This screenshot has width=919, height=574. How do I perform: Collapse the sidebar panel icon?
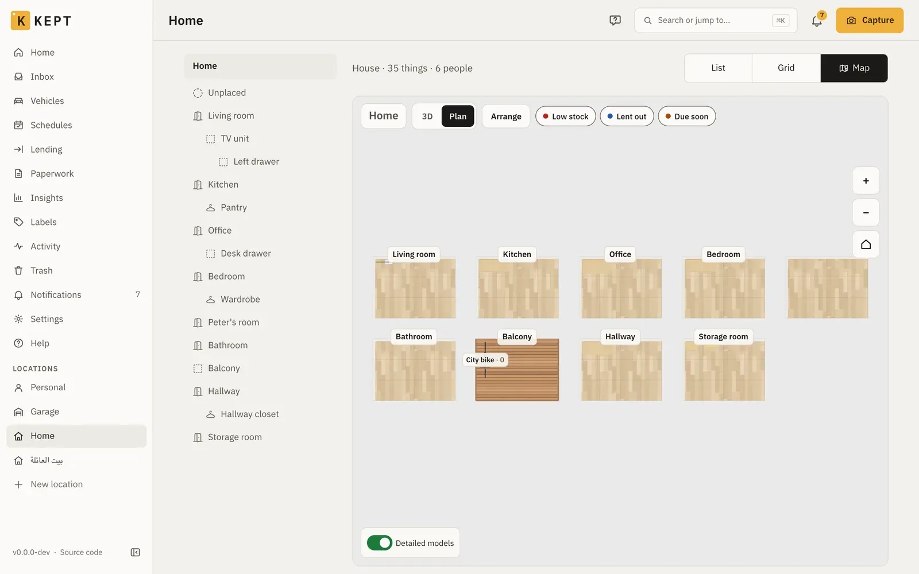click(x=136, y=552)
